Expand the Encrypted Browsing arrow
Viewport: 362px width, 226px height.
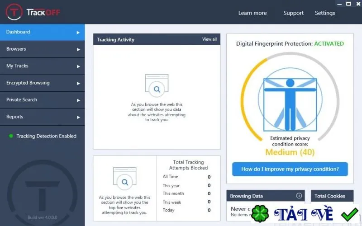point(78,83)
